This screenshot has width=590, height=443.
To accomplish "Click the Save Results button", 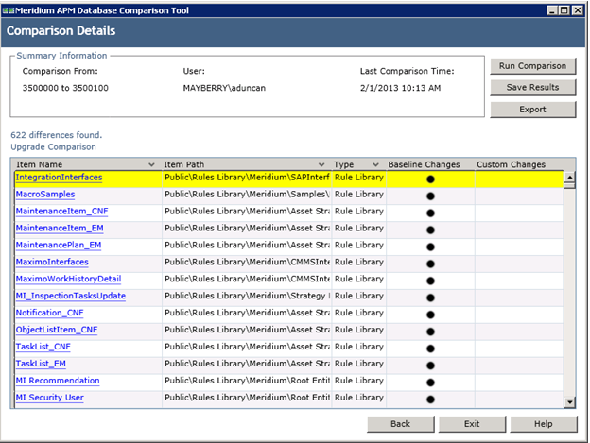I will pos(532,88).
